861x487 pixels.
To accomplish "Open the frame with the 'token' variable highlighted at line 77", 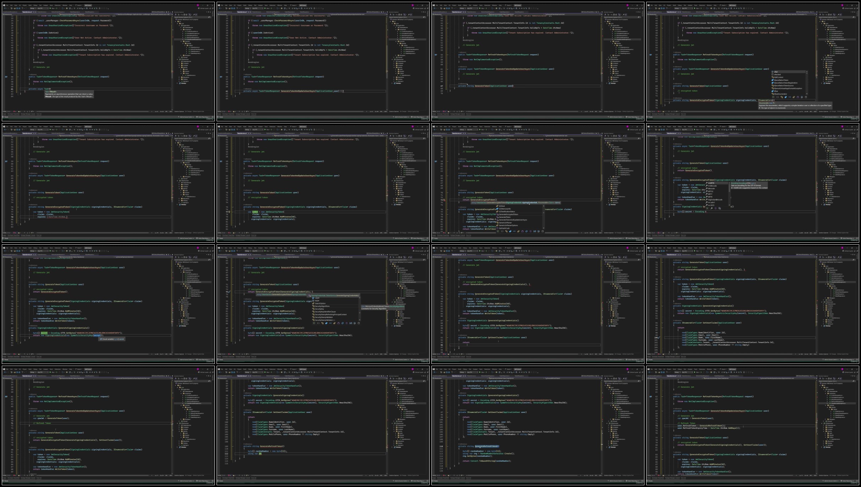I will pos(323,183).
